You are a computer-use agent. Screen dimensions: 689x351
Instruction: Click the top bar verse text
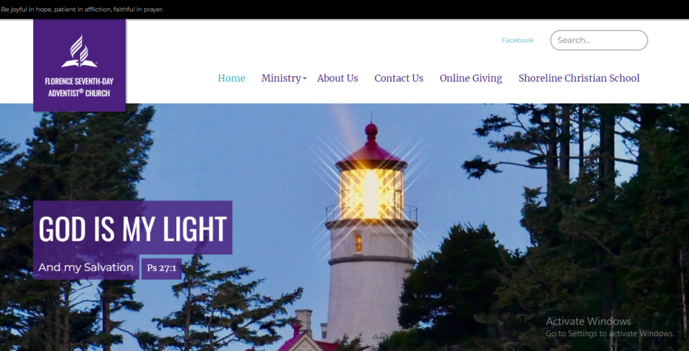(82, 9)
